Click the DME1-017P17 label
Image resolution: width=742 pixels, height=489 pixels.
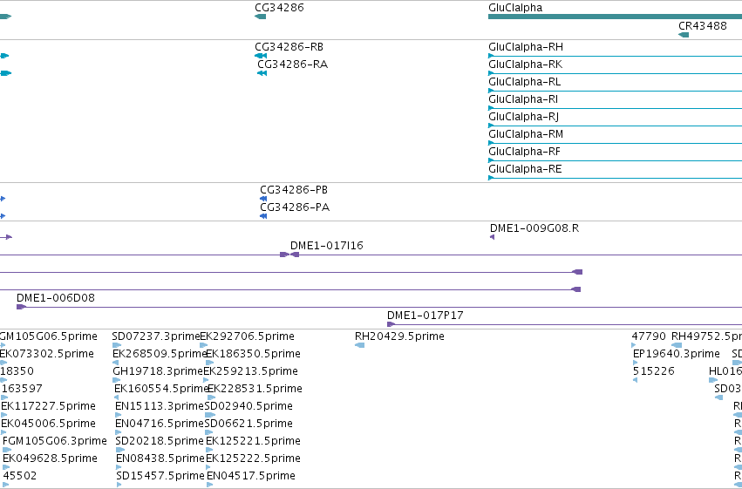pyautogui.click(x=425, y=316)
